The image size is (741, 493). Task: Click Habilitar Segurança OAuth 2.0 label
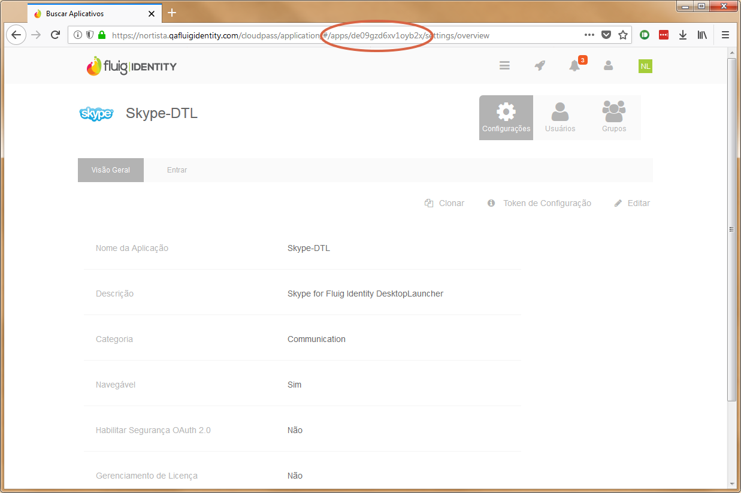point(153,430)
